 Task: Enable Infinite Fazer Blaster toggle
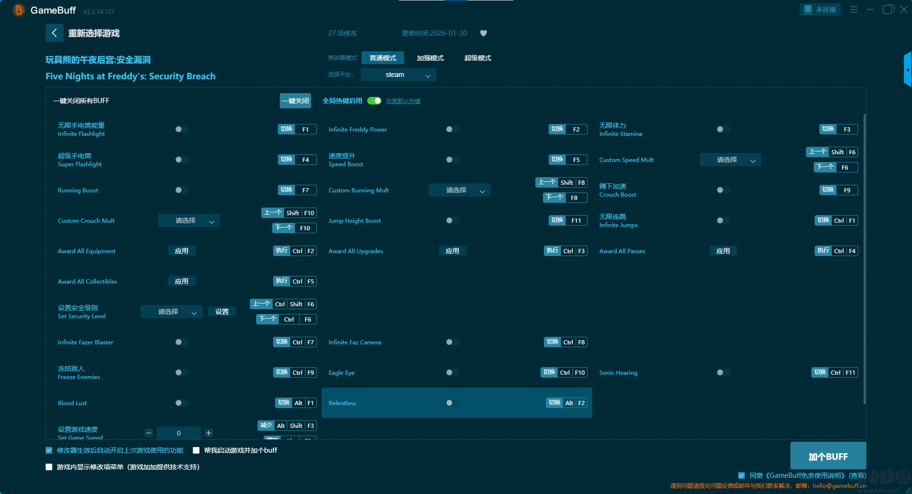point(181,342)
